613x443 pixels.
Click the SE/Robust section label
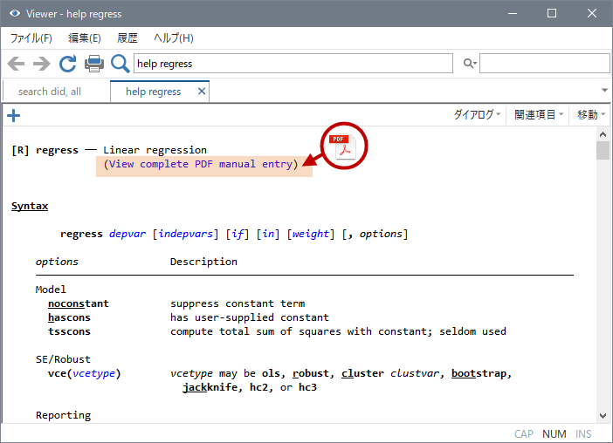click(x=63, y=359)
